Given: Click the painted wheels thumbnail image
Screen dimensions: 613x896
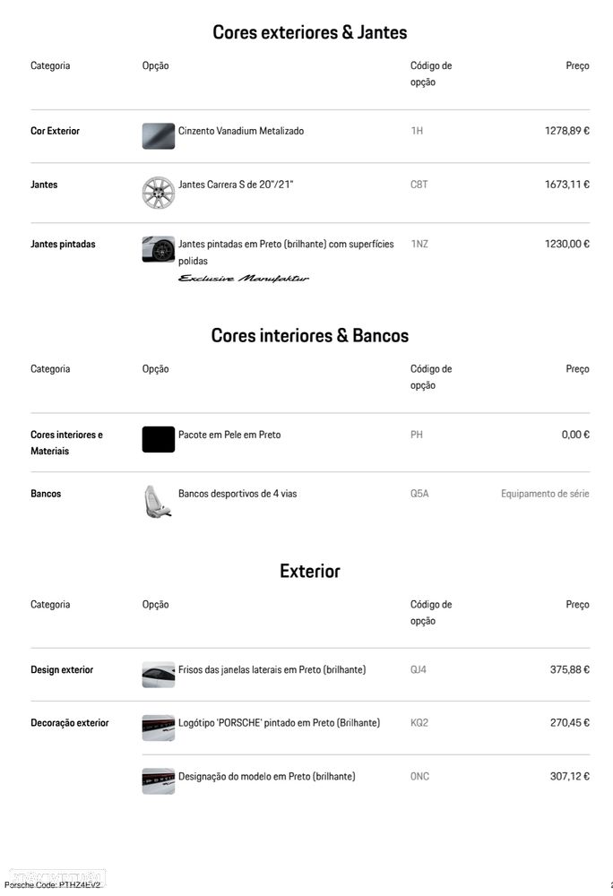Looking at the screenshot, I should pos(159,249).
